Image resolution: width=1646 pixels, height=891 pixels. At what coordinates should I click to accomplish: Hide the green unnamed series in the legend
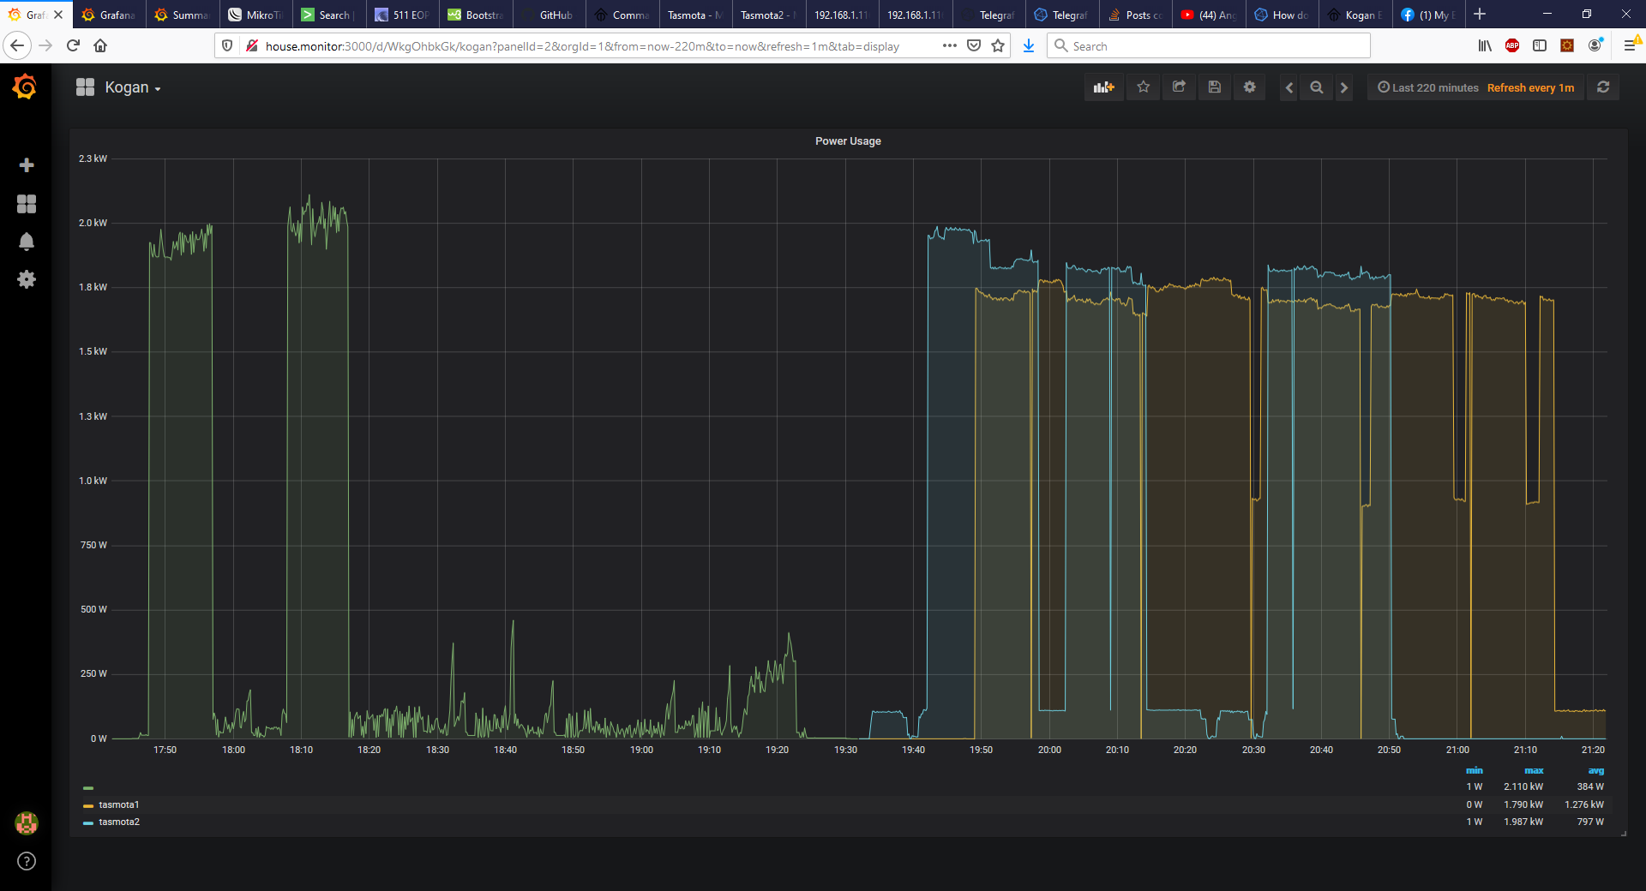click(88, 787)
